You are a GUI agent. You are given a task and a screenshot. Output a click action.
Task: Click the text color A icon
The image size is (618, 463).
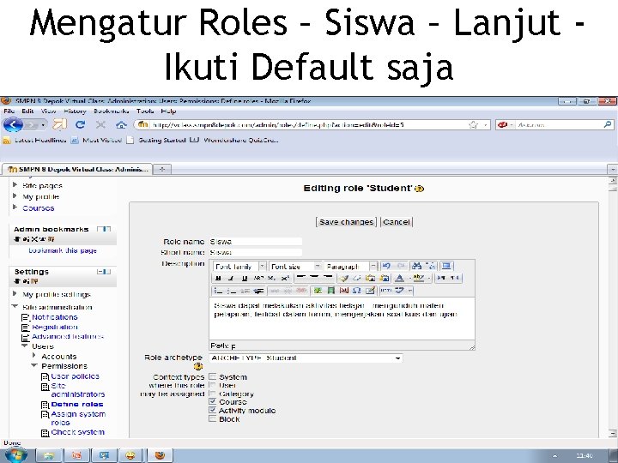pyautogui.click(x=399, y=279)
